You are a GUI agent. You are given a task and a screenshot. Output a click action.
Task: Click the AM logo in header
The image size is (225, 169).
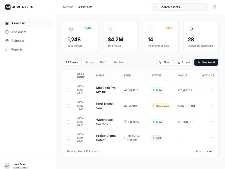pyautogui.click(x=8, y=7)
